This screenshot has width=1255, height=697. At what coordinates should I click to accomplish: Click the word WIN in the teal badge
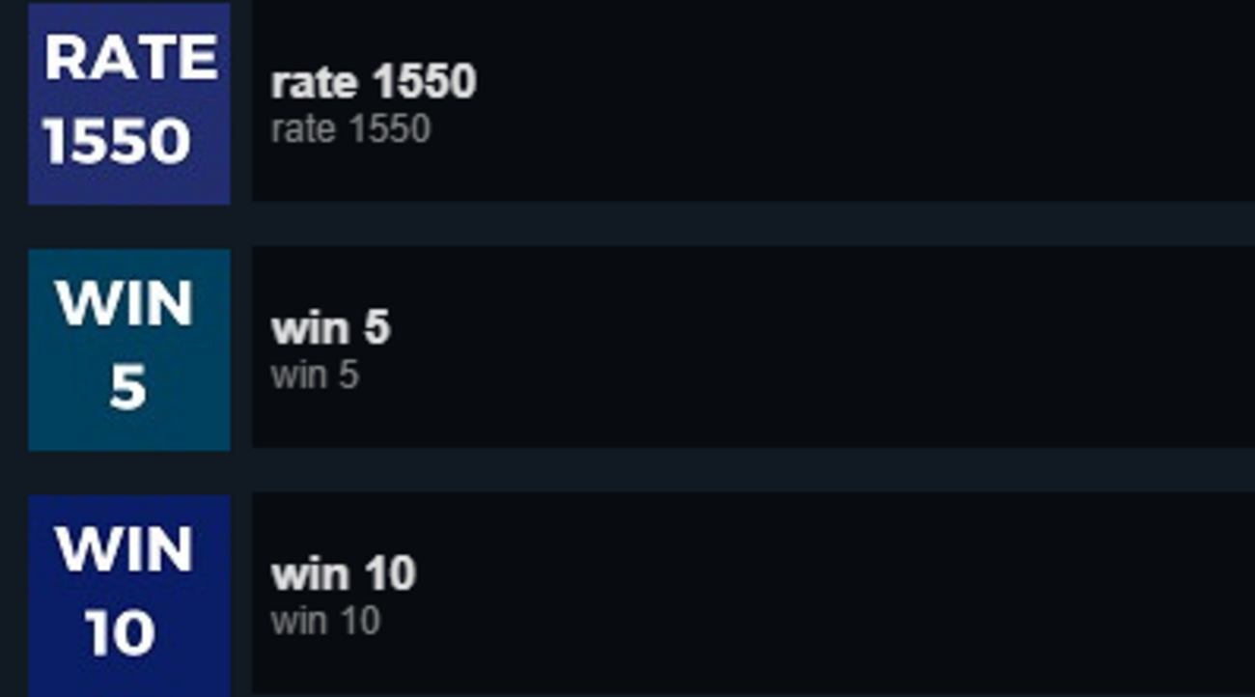[125, 305]
